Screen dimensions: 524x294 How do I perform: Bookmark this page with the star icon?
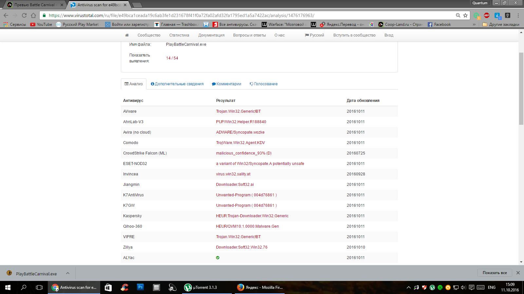pyautogui.click(x=465, y=15)
